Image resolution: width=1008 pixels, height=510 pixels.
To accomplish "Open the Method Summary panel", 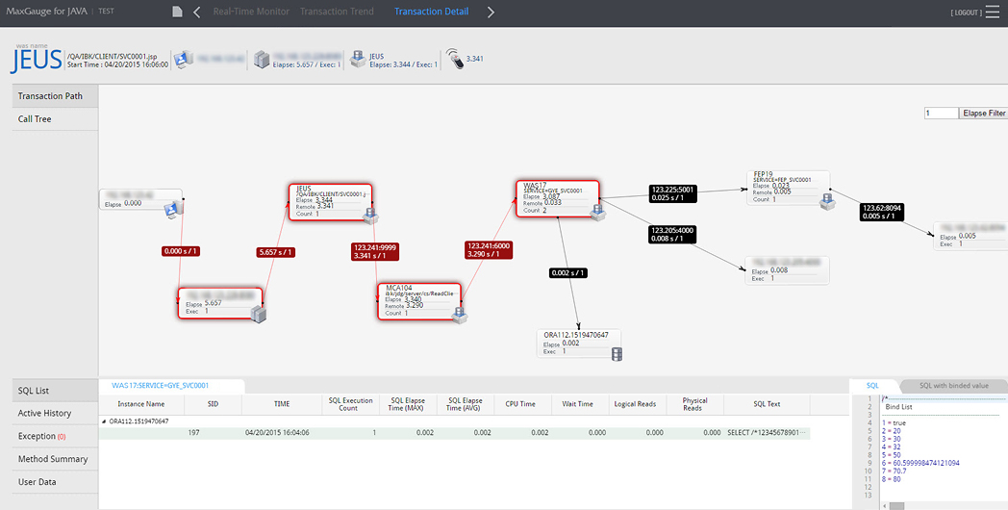I will point(55,459).
